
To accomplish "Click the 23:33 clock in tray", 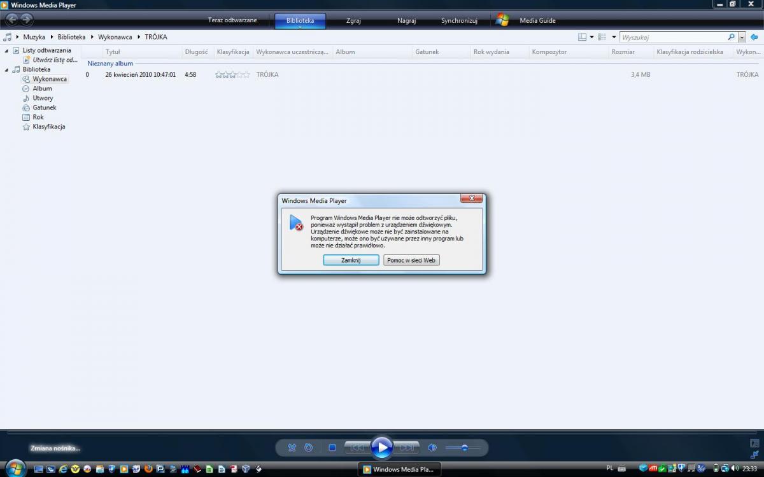I will [x=749, y=469].
